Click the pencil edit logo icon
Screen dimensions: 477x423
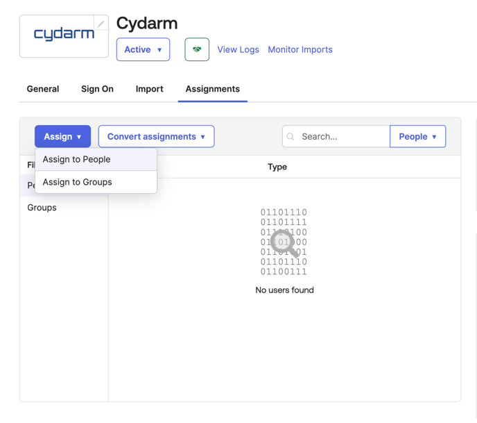click(101, 23)
